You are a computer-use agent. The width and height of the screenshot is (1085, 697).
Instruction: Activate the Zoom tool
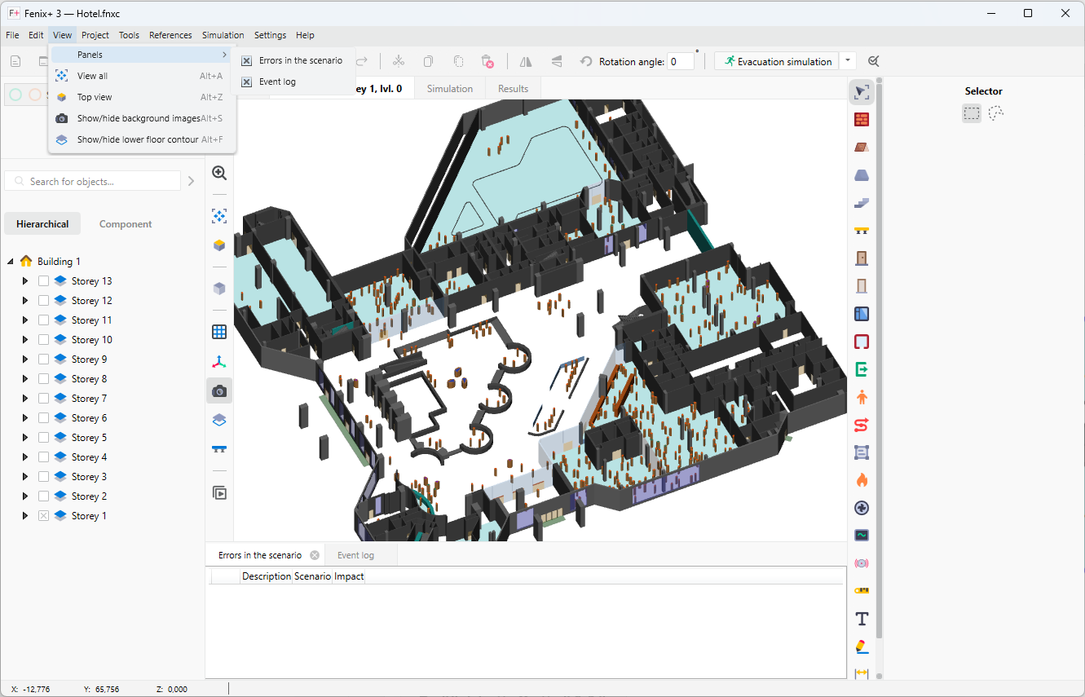(x=218, y=173)
